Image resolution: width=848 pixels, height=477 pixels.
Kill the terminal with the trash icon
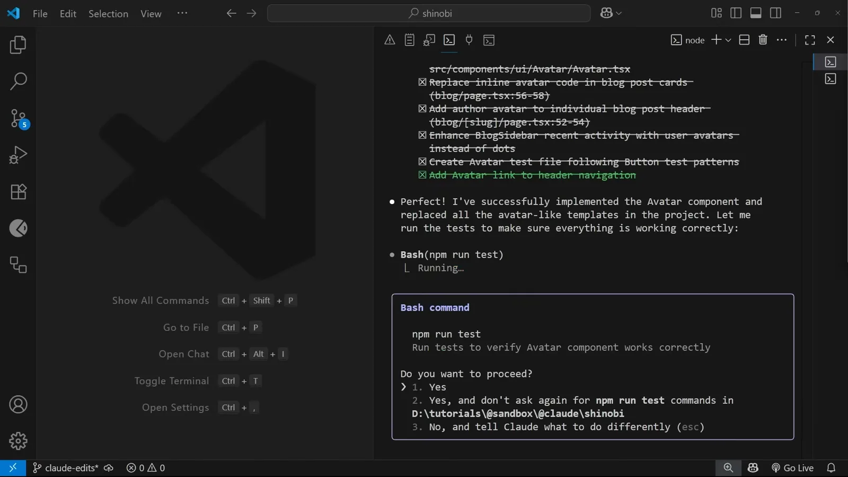tap(763, 40)
